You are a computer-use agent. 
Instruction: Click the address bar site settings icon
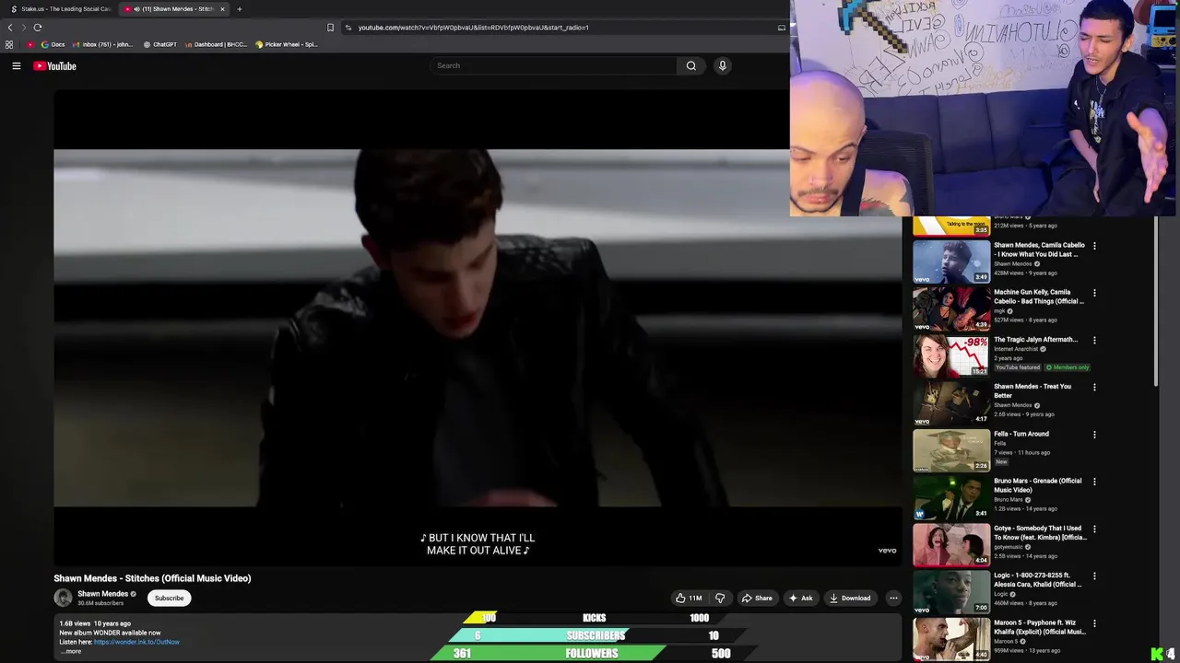(348, 28)
